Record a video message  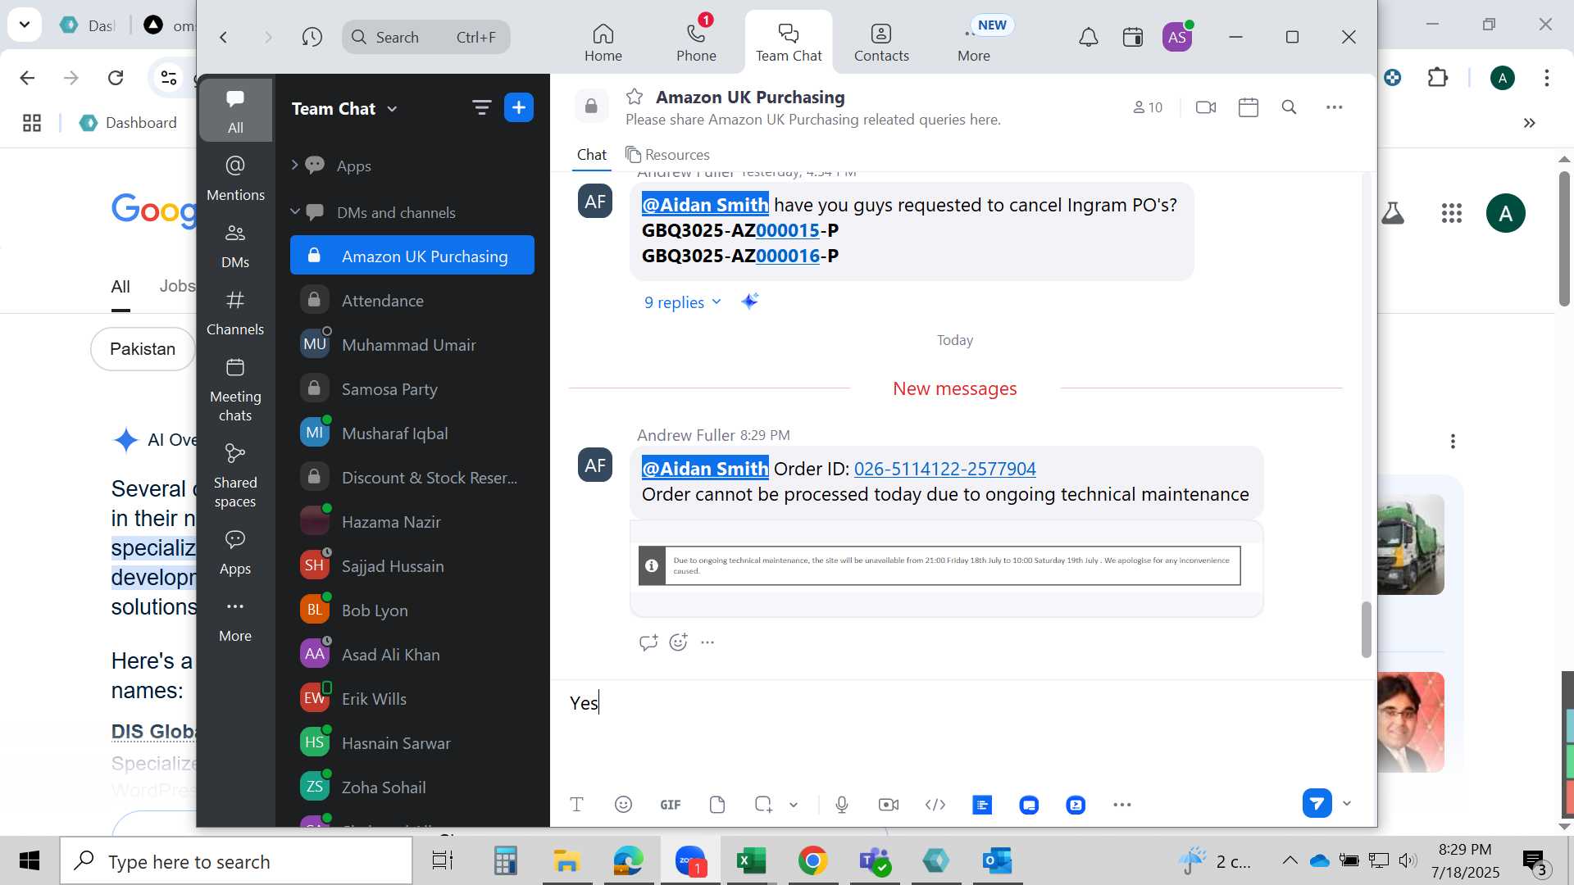888,804
